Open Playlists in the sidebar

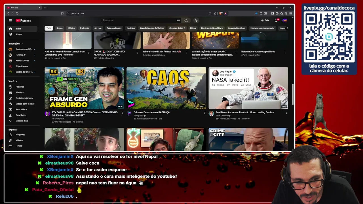click(x=22, y=92)
